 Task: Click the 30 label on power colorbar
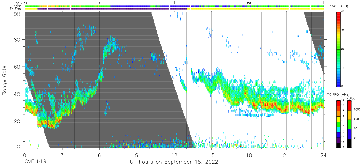(343, 31)
